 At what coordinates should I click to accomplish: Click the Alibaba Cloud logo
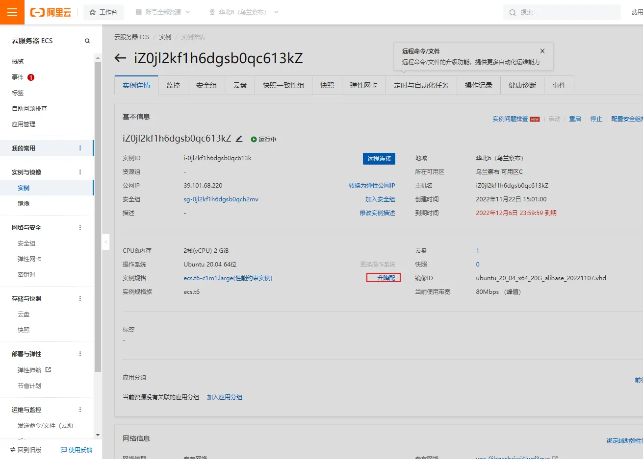click(x=51, y=12)
